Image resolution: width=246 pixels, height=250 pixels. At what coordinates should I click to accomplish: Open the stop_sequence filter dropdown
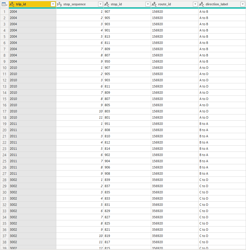click(x=100, y=4)
